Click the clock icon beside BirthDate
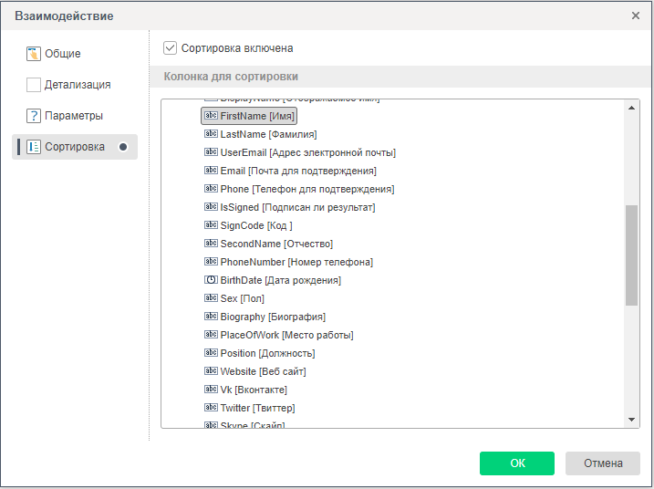The width and height of the screenshot is (654, 489). pyautogui.click(x=211, y=280)
